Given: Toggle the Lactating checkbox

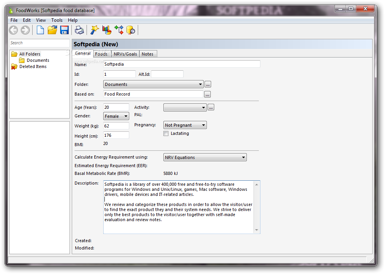Looking at the screenshot, I should click(x=166, y=134).
